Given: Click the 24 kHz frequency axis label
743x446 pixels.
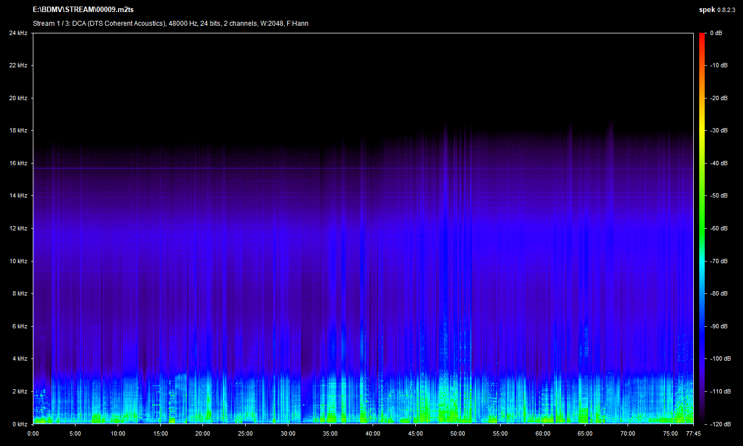Looking at the screenshot, I should point(18,33).
